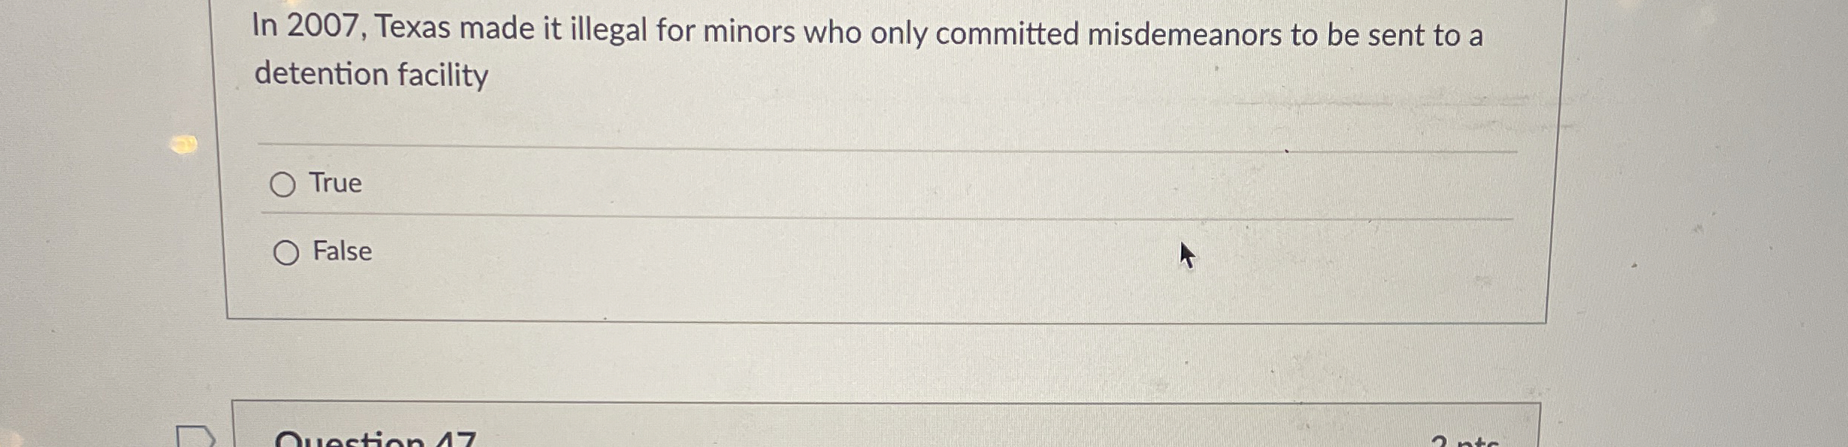Click the word True
Screen dimensions: 1848x447
click(x=335, y=183)
